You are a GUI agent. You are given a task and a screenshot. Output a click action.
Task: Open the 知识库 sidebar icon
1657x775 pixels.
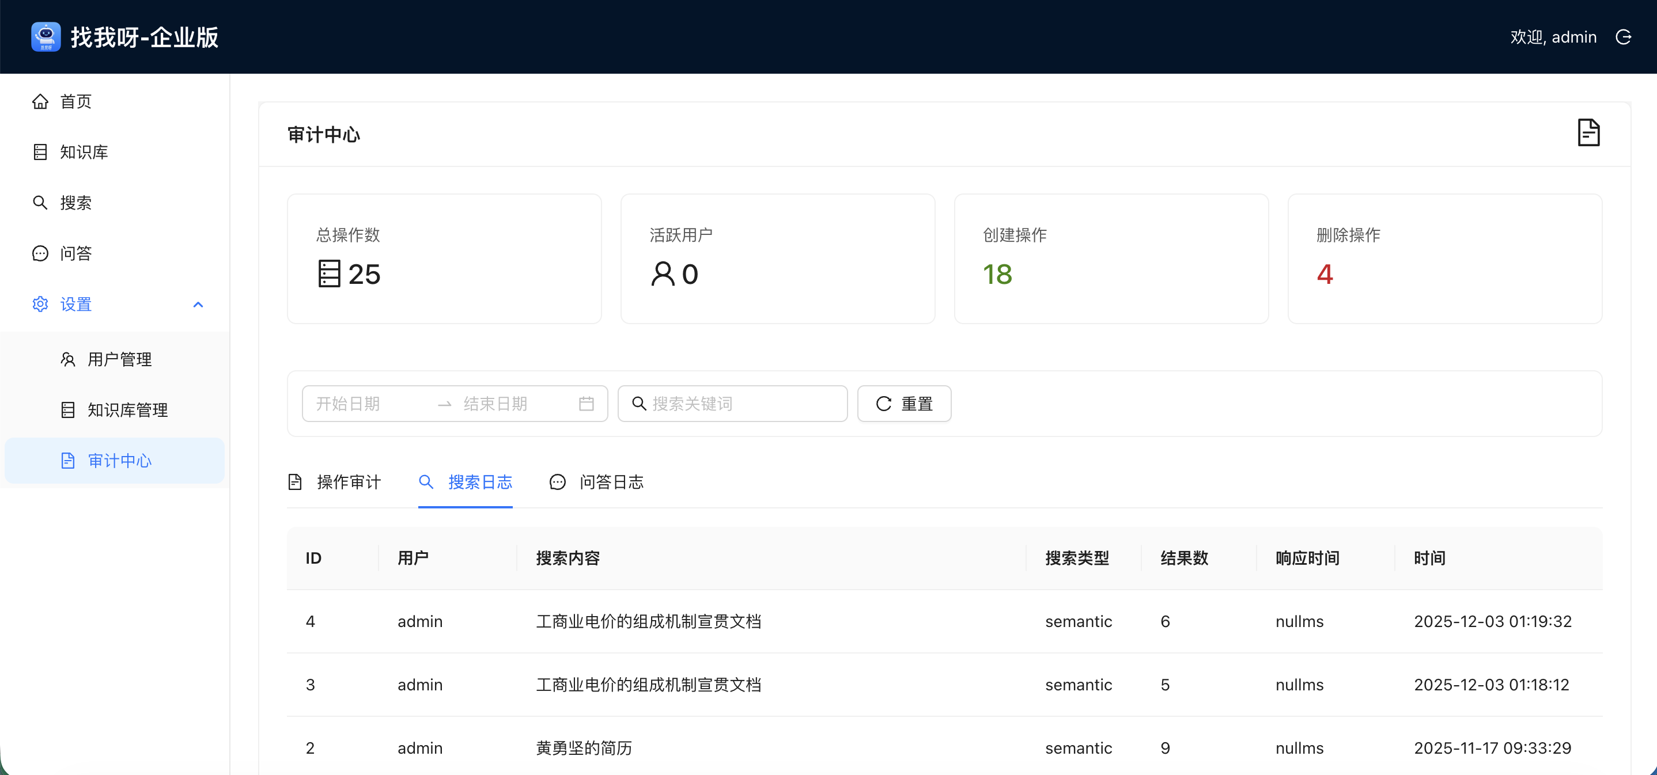40,151
